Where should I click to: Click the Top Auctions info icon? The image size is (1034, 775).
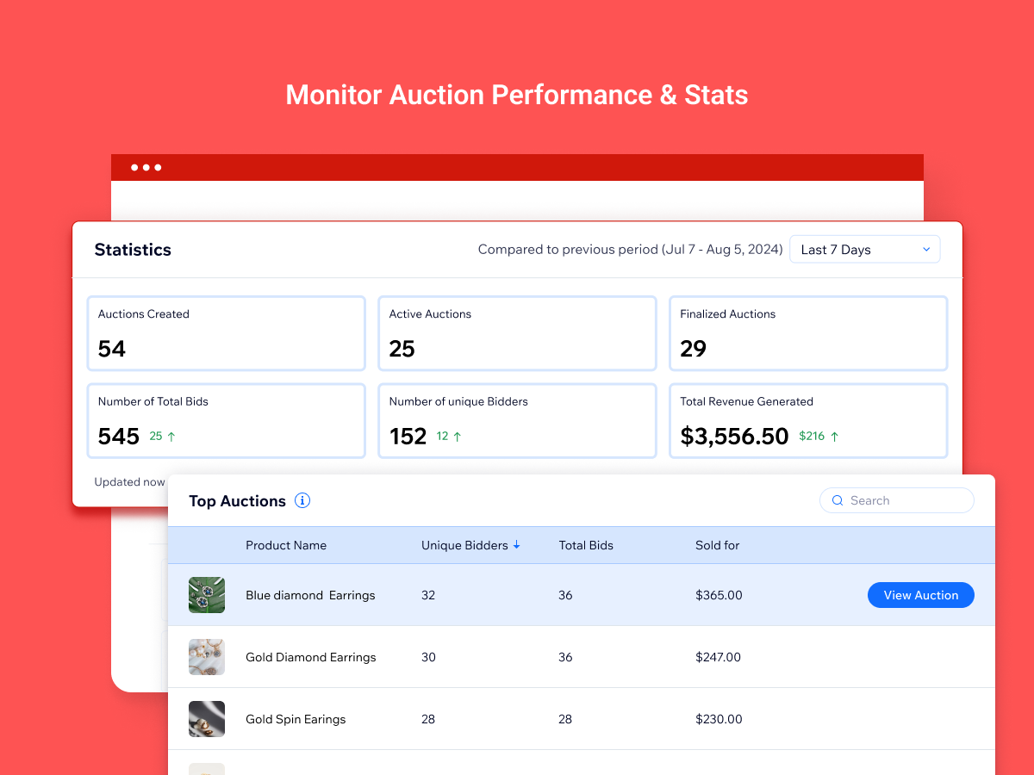coord(302,500)
